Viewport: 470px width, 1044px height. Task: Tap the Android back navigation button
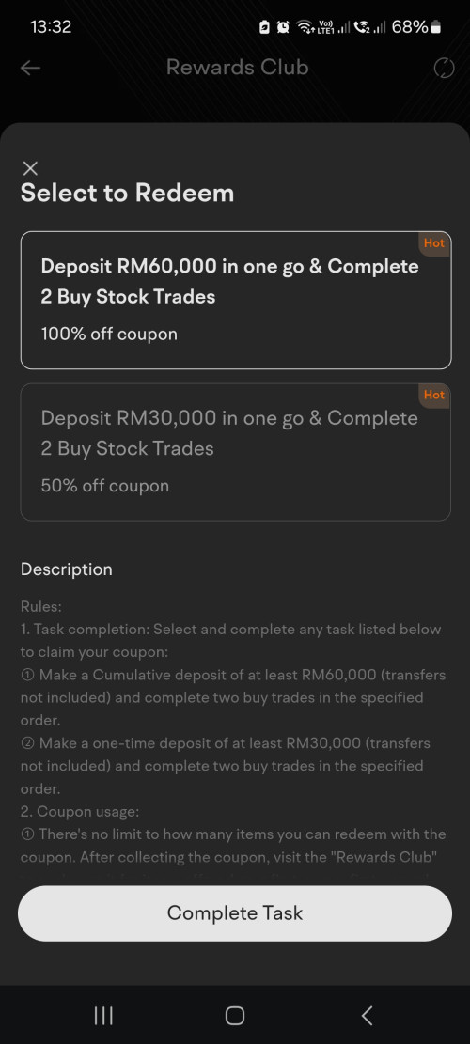(x=367, y=1016)
